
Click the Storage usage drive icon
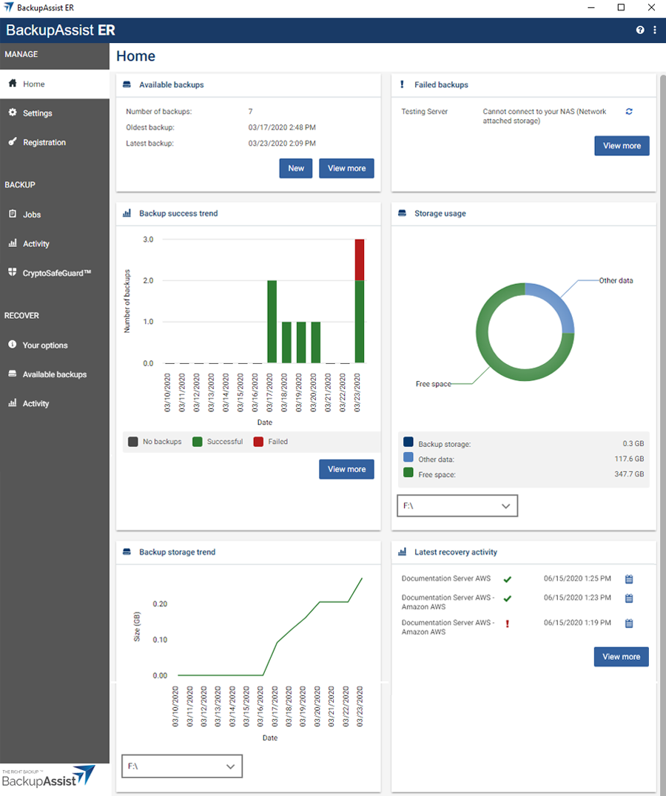tap(402, 213)
